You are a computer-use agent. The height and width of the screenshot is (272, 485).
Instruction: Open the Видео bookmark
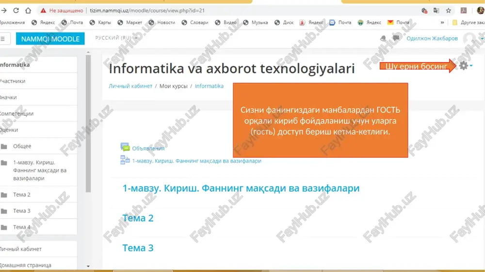click(226, 23)
